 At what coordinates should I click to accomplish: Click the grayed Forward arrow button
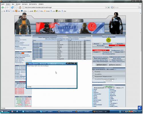click(7, 7)
